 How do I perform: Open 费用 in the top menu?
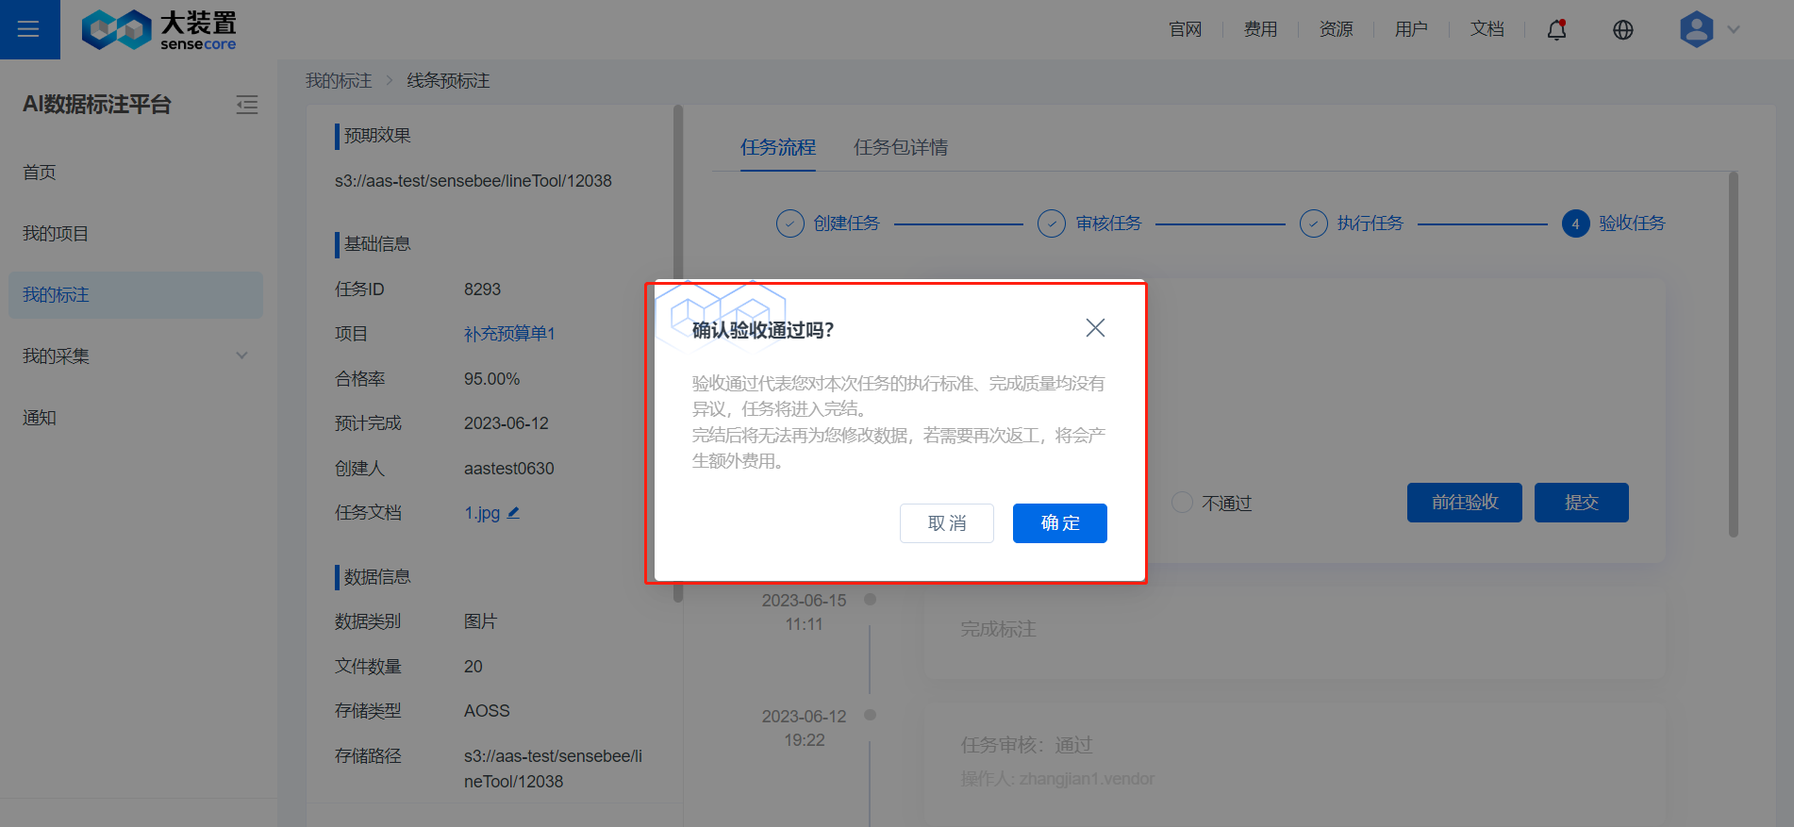pyautogui.click(x=1261, y=29)
